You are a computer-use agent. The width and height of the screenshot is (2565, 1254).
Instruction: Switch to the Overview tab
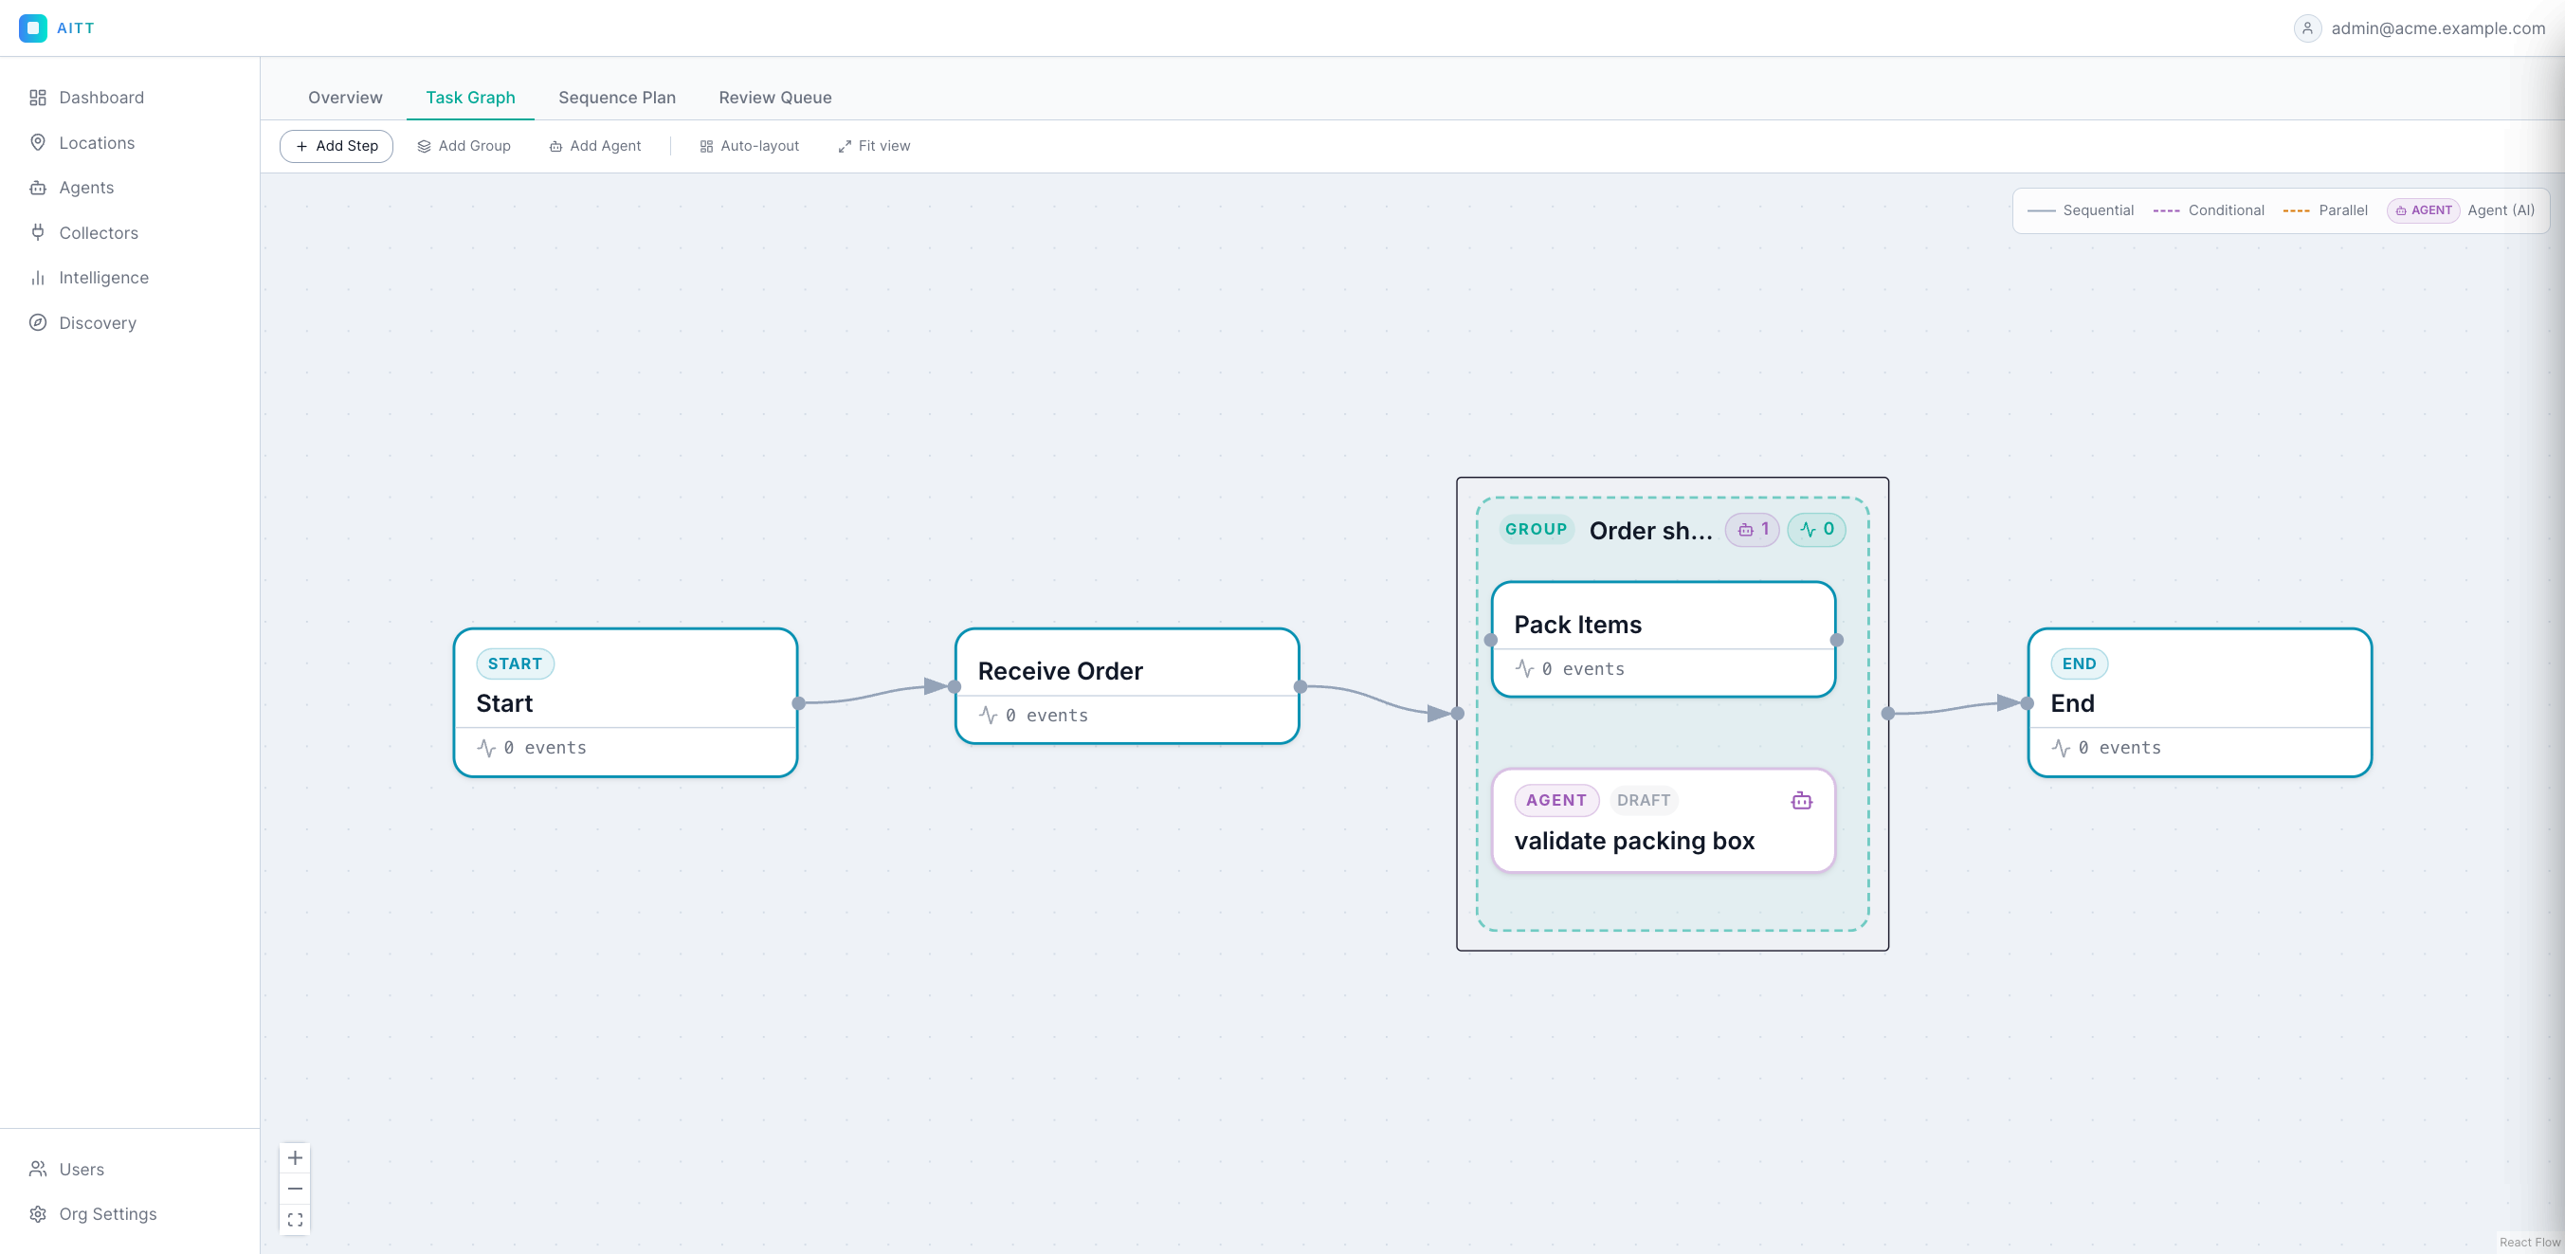pyautogui.click(x=344, y=98)
